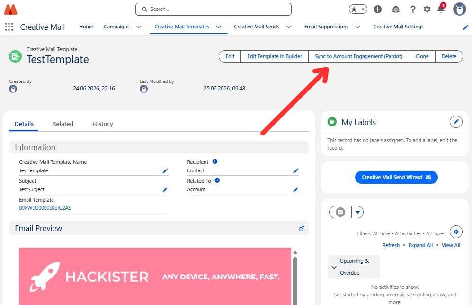Show Recipient field info tooltip icon
Screen dimensions: 472x305
(214, 161)
